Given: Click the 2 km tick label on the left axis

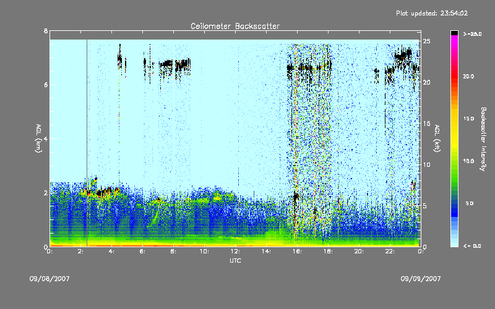Looking at the screenshot, I should pyautogui.click(x=46, y=193).
